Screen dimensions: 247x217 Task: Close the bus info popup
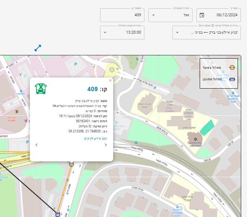tap(110, 81)
